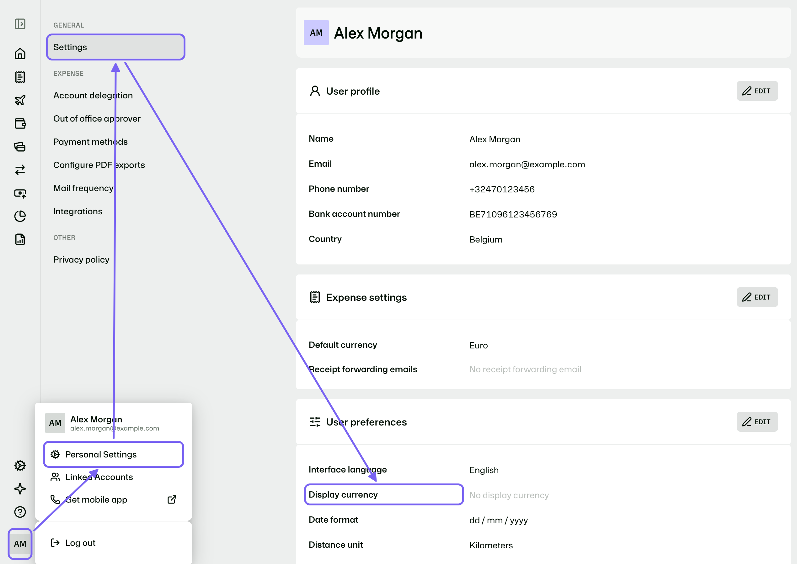Open the sparkle star icon in the sidebar
This screenshot has height=564, width=797.
pos(20,488)
